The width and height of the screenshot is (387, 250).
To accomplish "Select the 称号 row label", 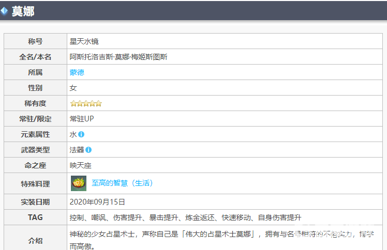I will point(35,41).
